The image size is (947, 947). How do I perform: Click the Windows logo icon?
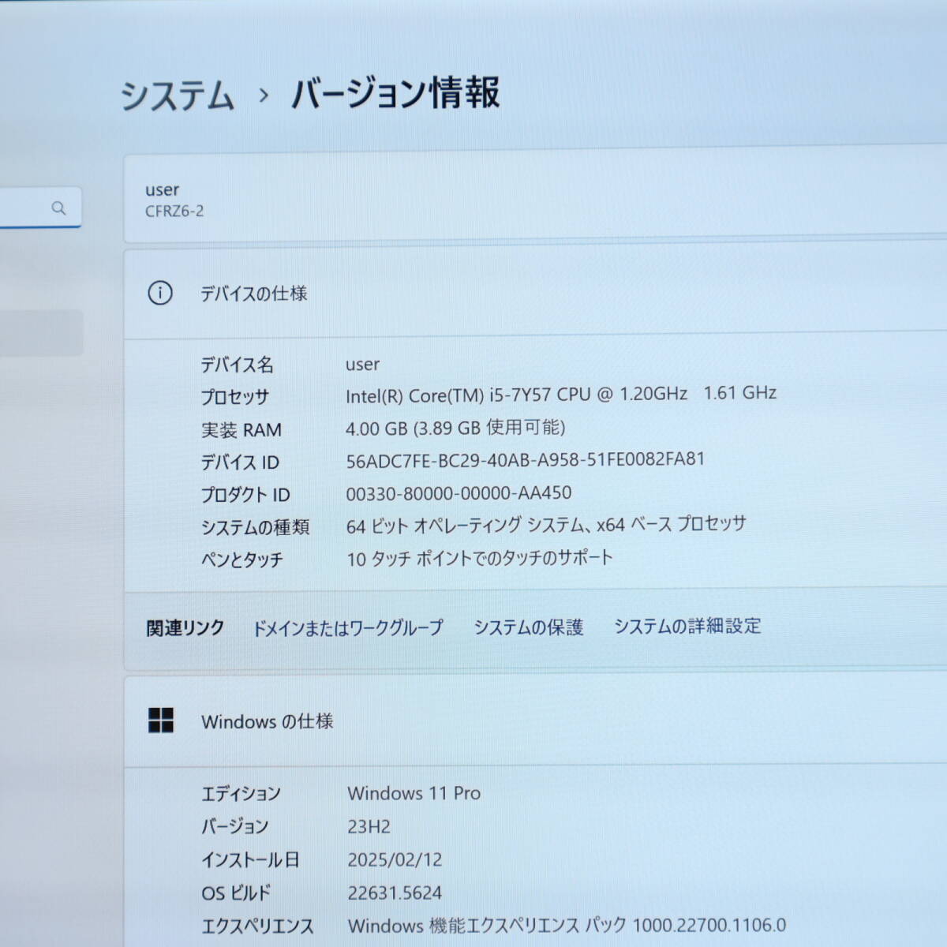161,720
